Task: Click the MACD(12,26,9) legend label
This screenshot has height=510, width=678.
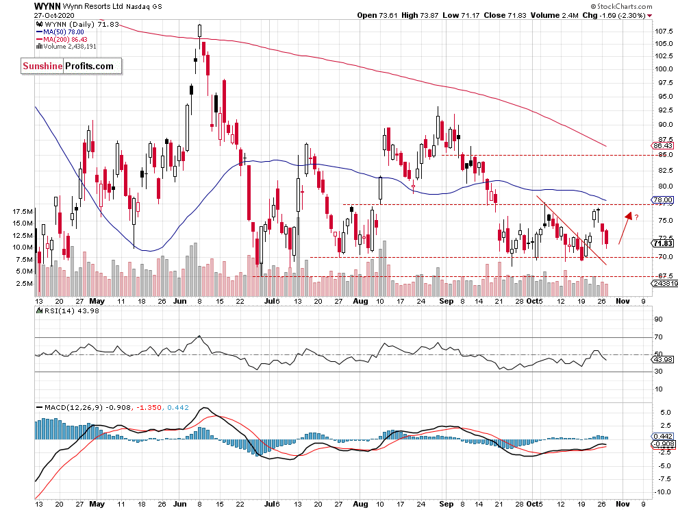Action: point(74,407)
